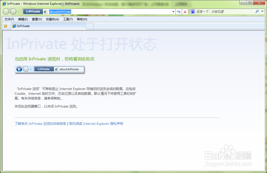Open the 编辑(E) menu

pyautogui.click(x=23, y=19)
